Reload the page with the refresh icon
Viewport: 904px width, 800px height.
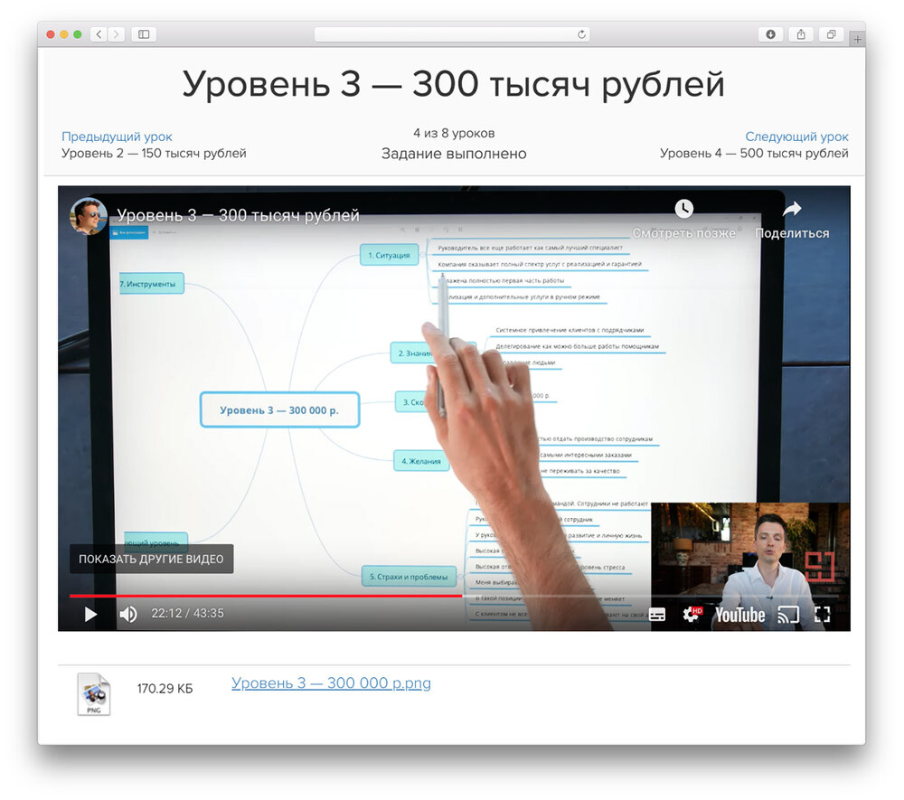tap(581, 34)
